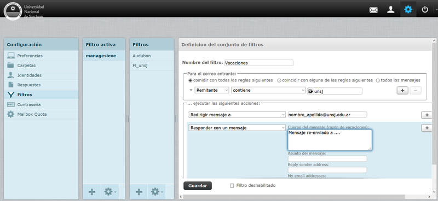This screenshot has height=201, width=438.
Task: Click the redirect email address field
Action: click(327, 115)
